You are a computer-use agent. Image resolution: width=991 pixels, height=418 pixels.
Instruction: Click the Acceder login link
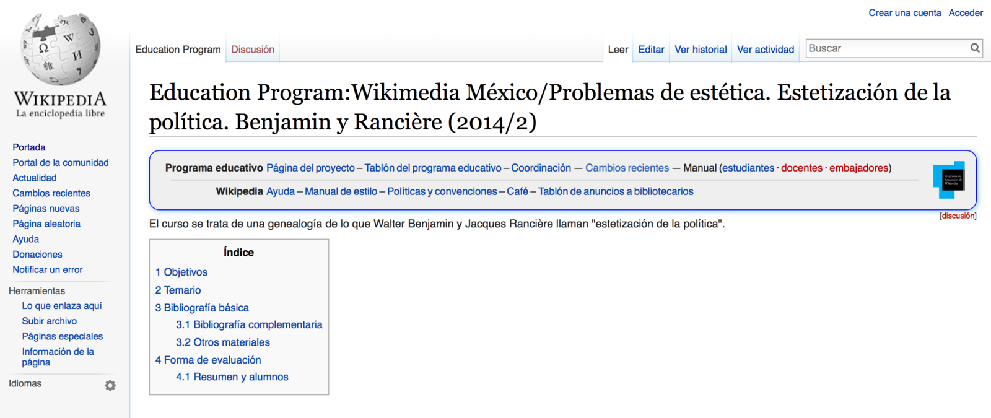pos(966,13)
